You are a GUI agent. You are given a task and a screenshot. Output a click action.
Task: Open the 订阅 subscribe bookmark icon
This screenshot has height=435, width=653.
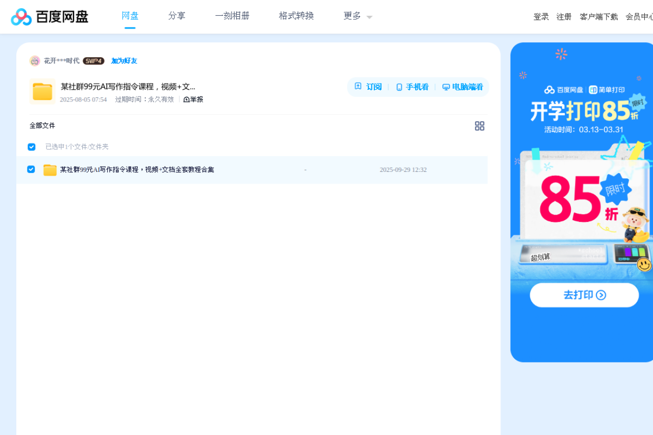[359, 87]
